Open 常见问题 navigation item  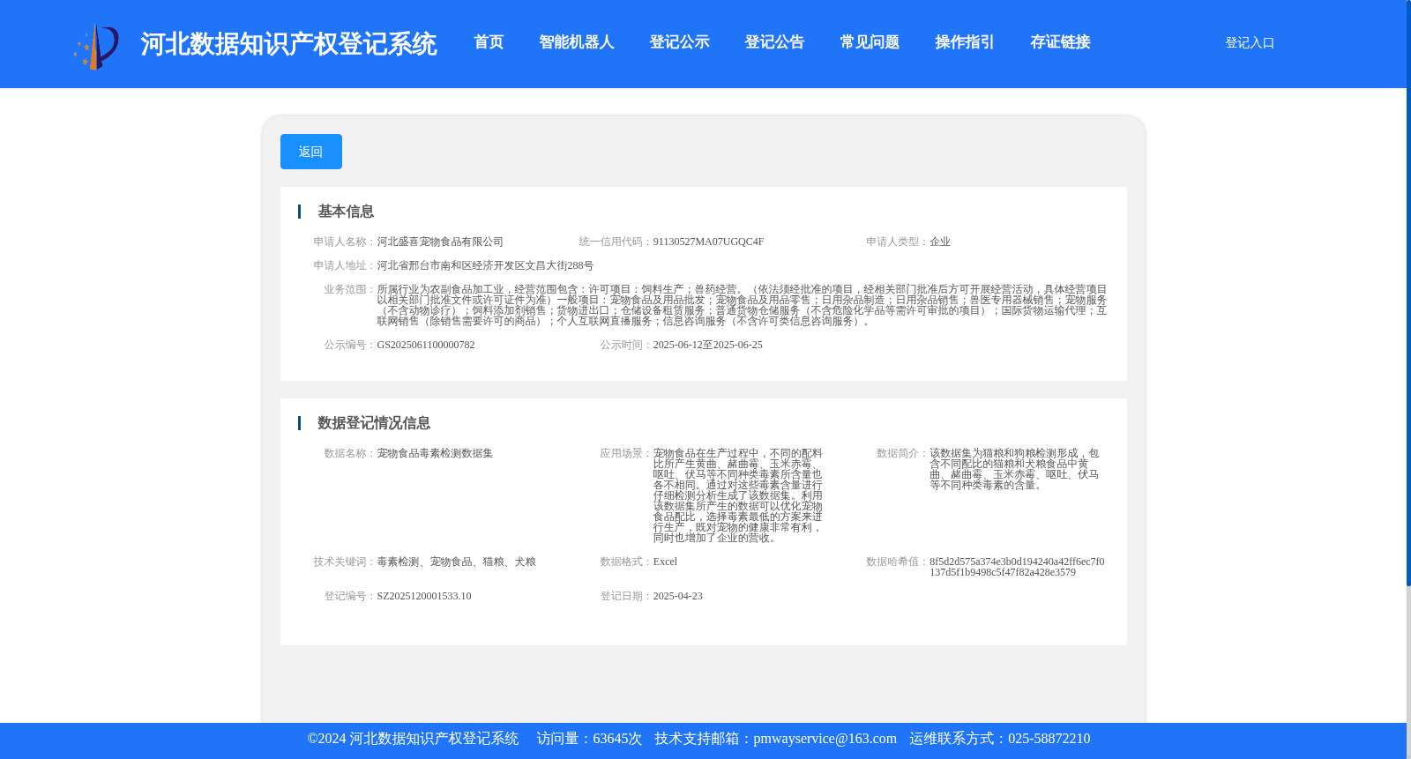(x=870, y=42)
